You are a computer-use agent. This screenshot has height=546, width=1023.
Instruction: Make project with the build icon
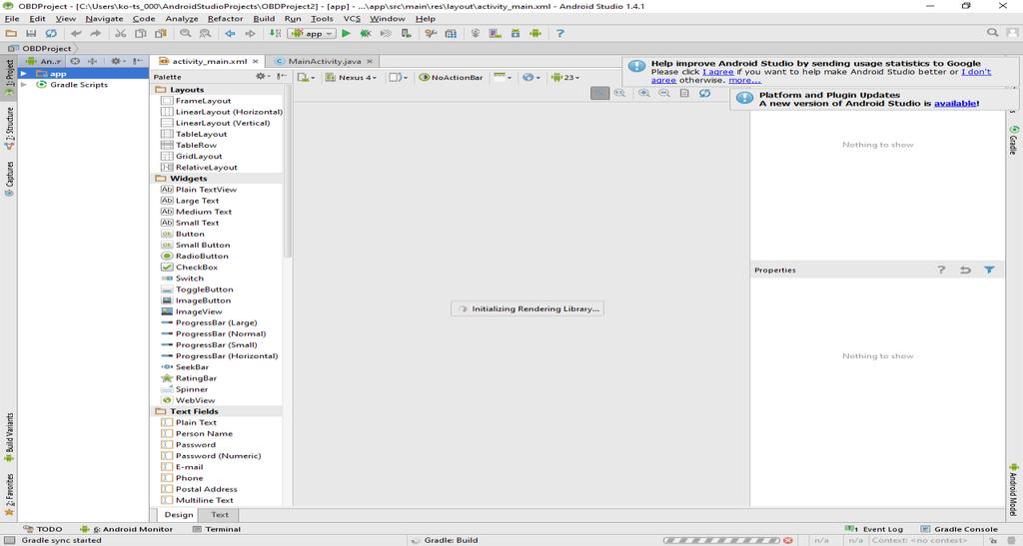click(x=276, y=33)
